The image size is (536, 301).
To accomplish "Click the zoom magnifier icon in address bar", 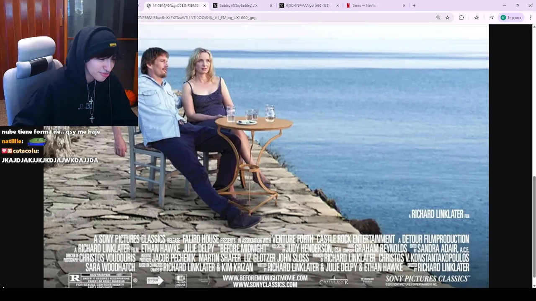I will click(x=438, y=18).
